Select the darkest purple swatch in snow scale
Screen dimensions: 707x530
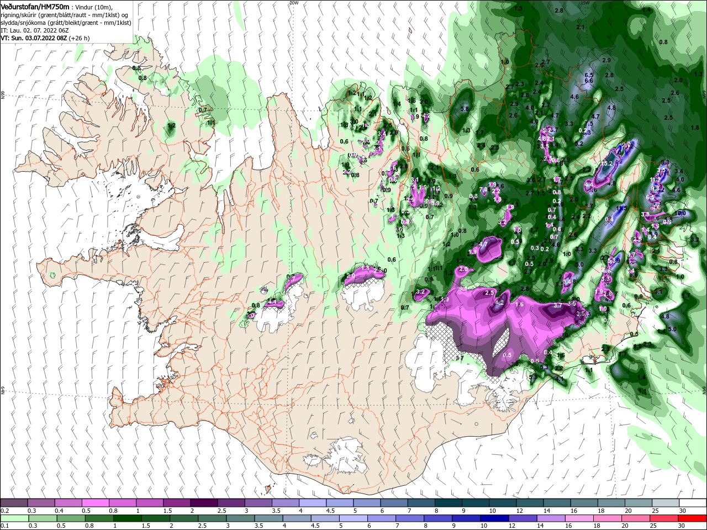pyautogui.click(x=204, y=503)
